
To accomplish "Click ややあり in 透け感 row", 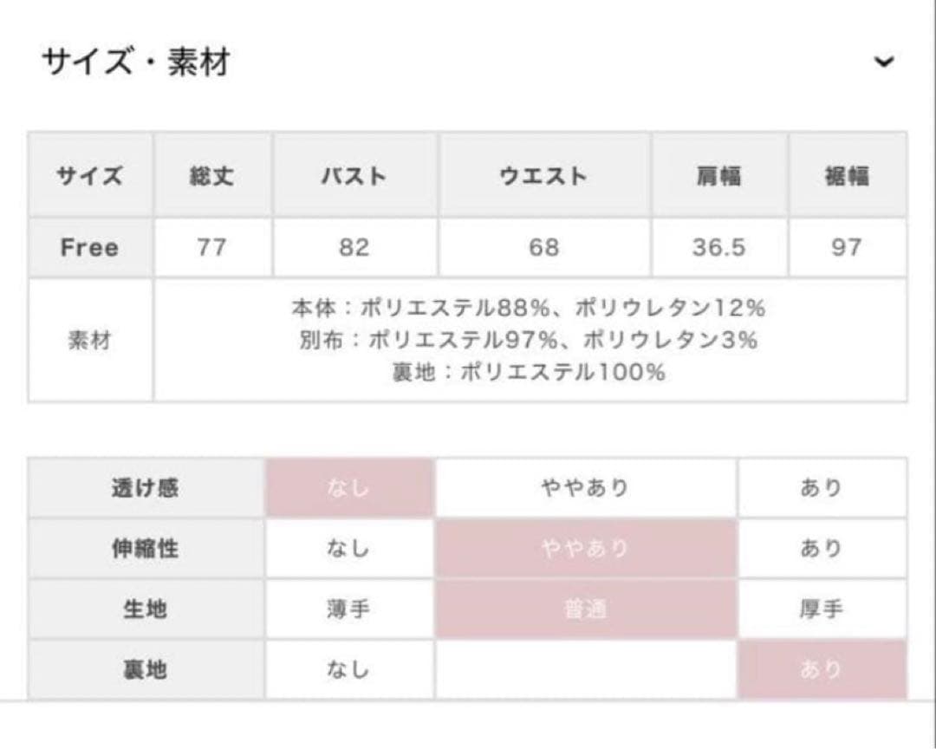I will (x=586, y=488).
